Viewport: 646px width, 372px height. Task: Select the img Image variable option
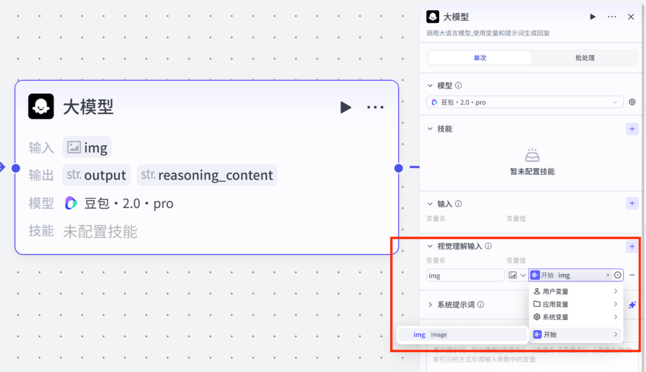click(x=462, y=334)
